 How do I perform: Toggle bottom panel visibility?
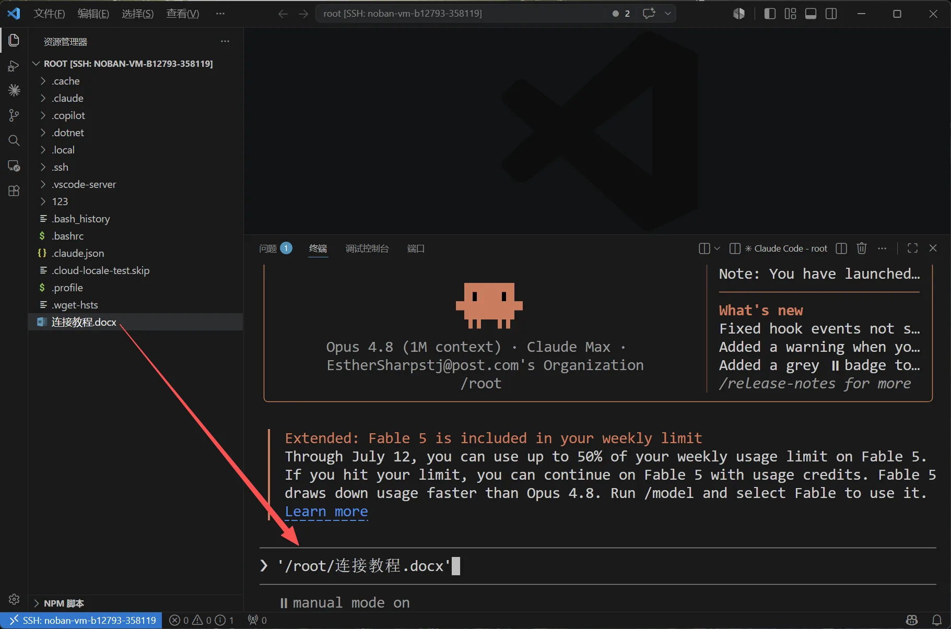pyautogui.click(x=811, y=14)
